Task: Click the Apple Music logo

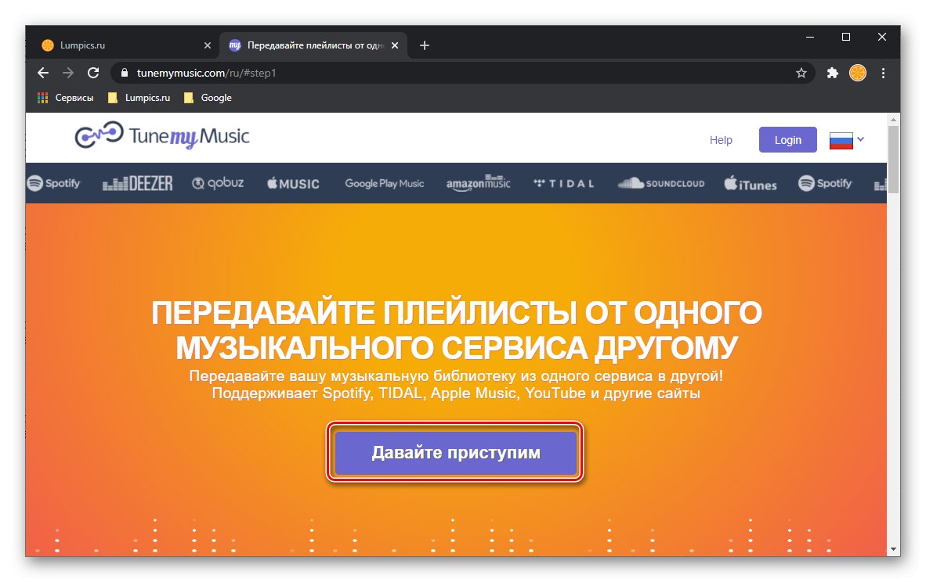Action: tap(293, 183)
